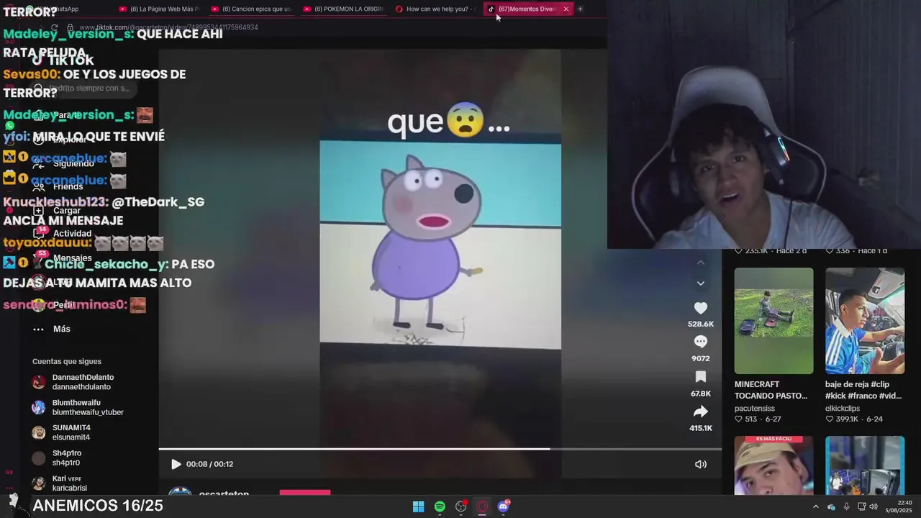The height and width of the screenshot is (518, 921).
Task: Go to previous video with up chevron
Action: tap(700, 263)
